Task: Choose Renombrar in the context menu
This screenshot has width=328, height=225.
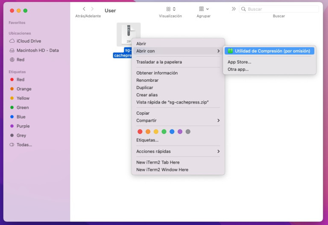Action: pyautogui.click(x=178, y=80)
